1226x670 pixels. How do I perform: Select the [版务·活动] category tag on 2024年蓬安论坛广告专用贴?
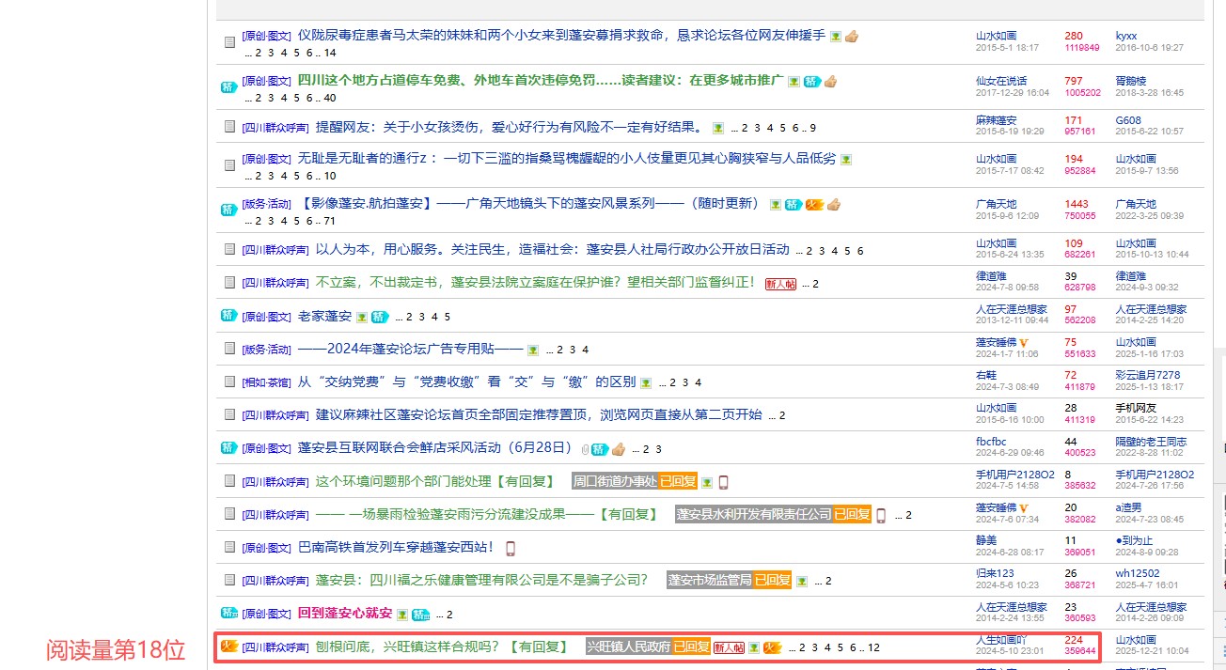coord(266,350)
